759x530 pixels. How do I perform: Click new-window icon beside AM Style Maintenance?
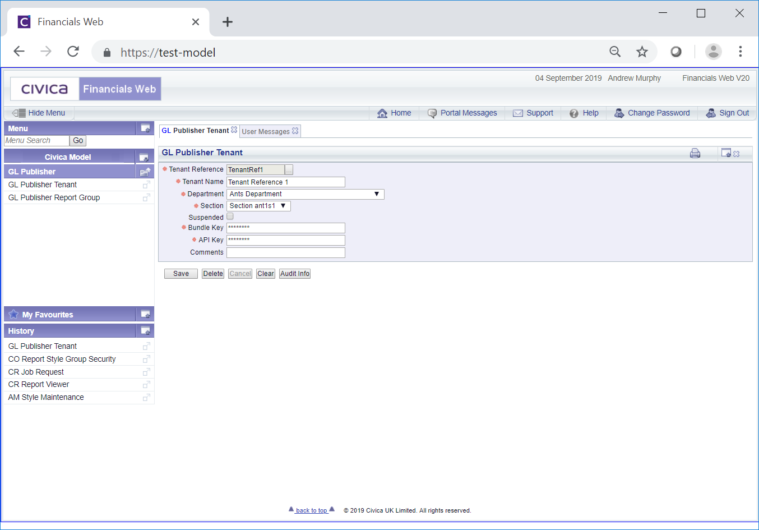[146, 398]
